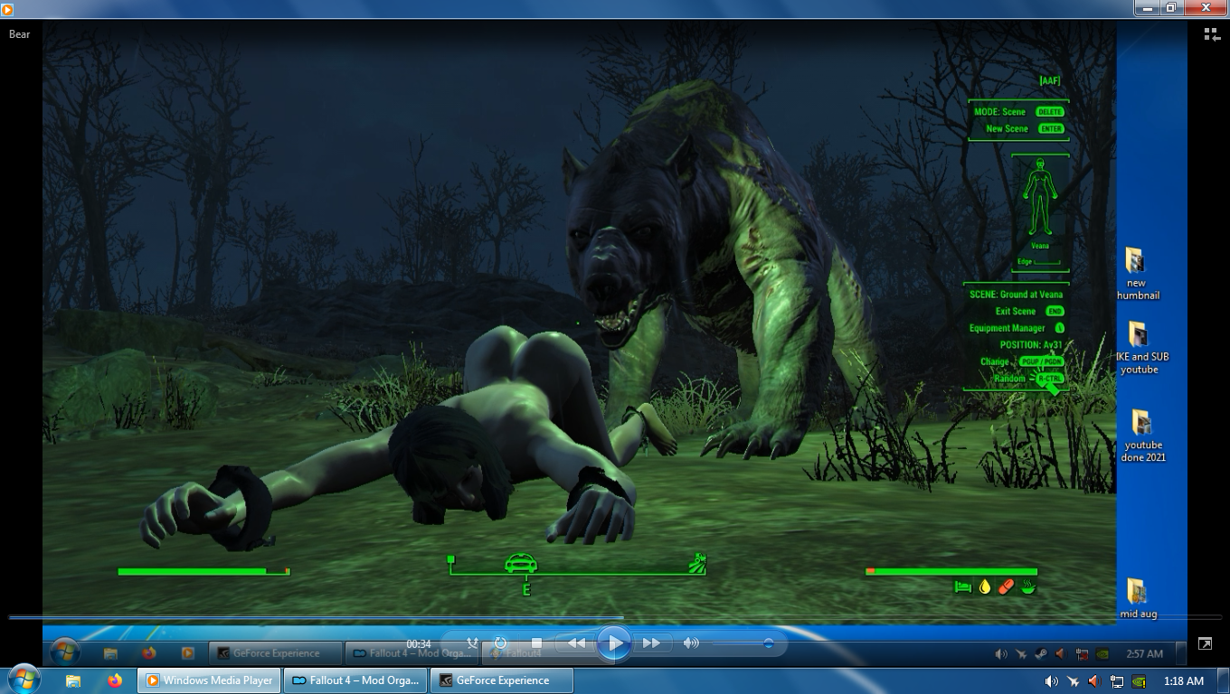Open the NVIDIA tray icon
This screenshot has width=1230, height=694.
click(x=1140, y=681)
